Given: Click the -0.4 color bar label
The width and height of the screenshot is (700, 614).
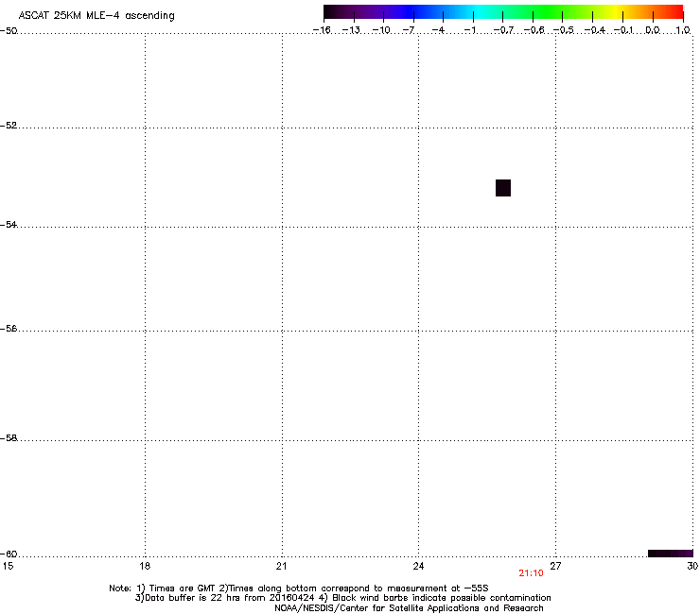Looking at the screenshot, I should 595,30.
